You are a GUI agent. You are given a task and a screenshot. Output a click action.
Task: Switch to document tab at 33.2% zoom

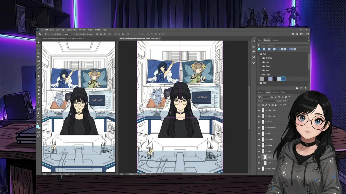coord(62,39)
